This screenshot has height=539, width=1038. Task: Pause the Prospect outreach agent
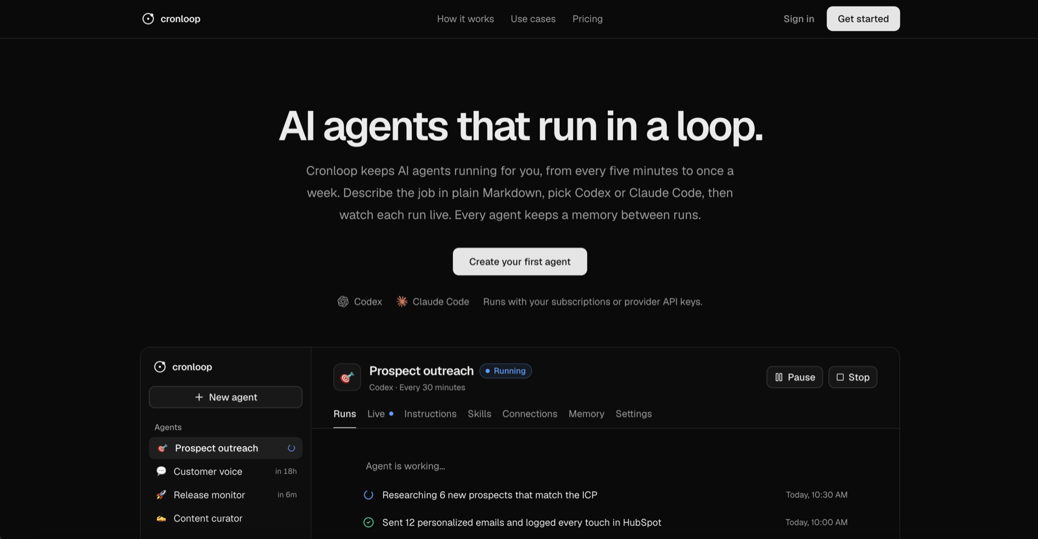tap(794, 377)
